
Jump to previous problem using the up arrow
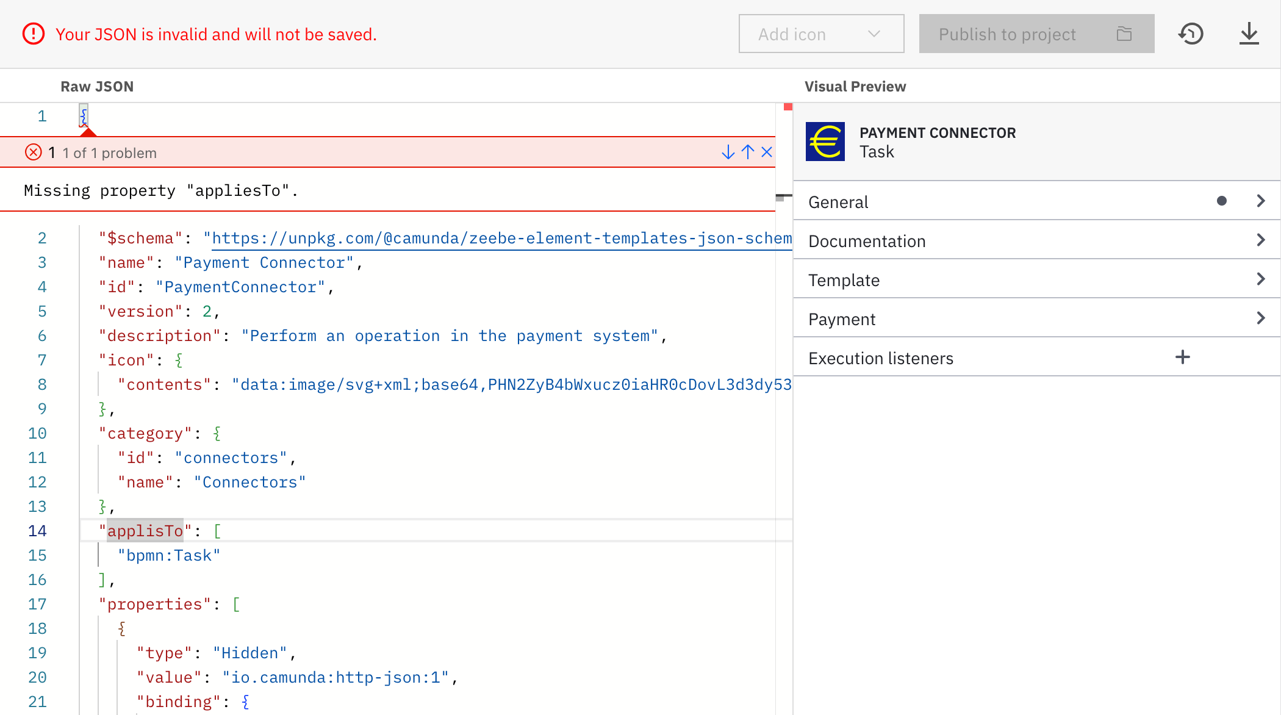747,152
